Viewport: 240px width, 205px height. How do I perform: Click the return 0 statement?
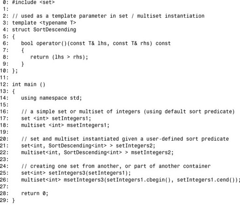click(x=34, y=194)
